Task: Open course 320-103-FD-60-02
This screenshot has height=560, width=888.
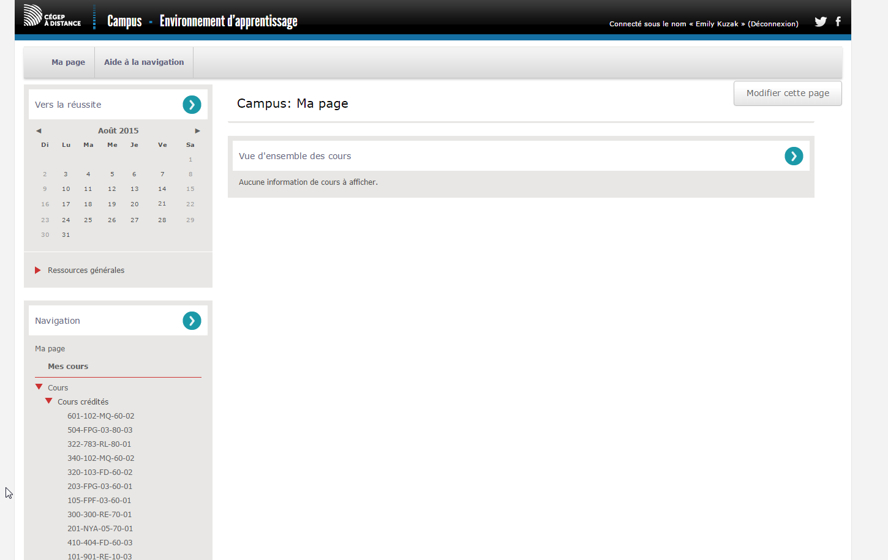Action: (100, 472)
